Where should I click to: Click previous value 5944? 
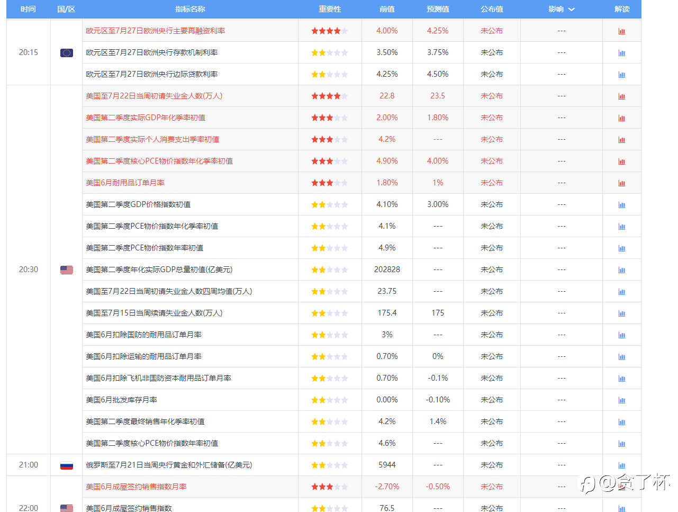387,465
